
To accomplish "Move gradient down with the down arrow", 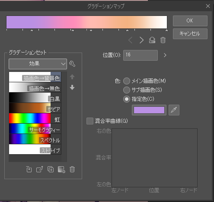I will pyautogui.click(x=72, y=87).
